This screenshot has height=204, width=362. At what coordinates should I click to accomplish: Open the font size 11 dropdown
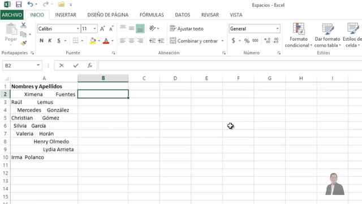click(94, 29)
